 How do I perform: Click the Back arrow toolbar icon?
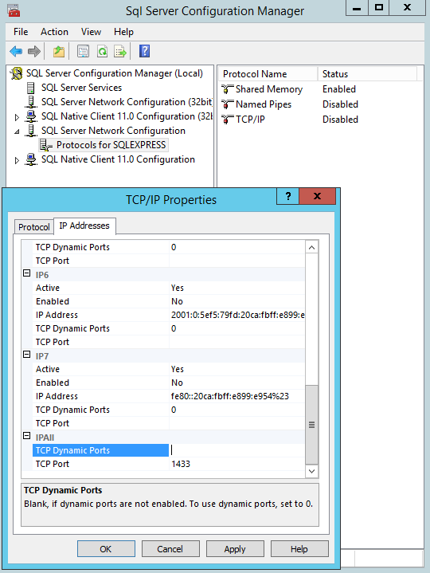(x=16, y=52)
